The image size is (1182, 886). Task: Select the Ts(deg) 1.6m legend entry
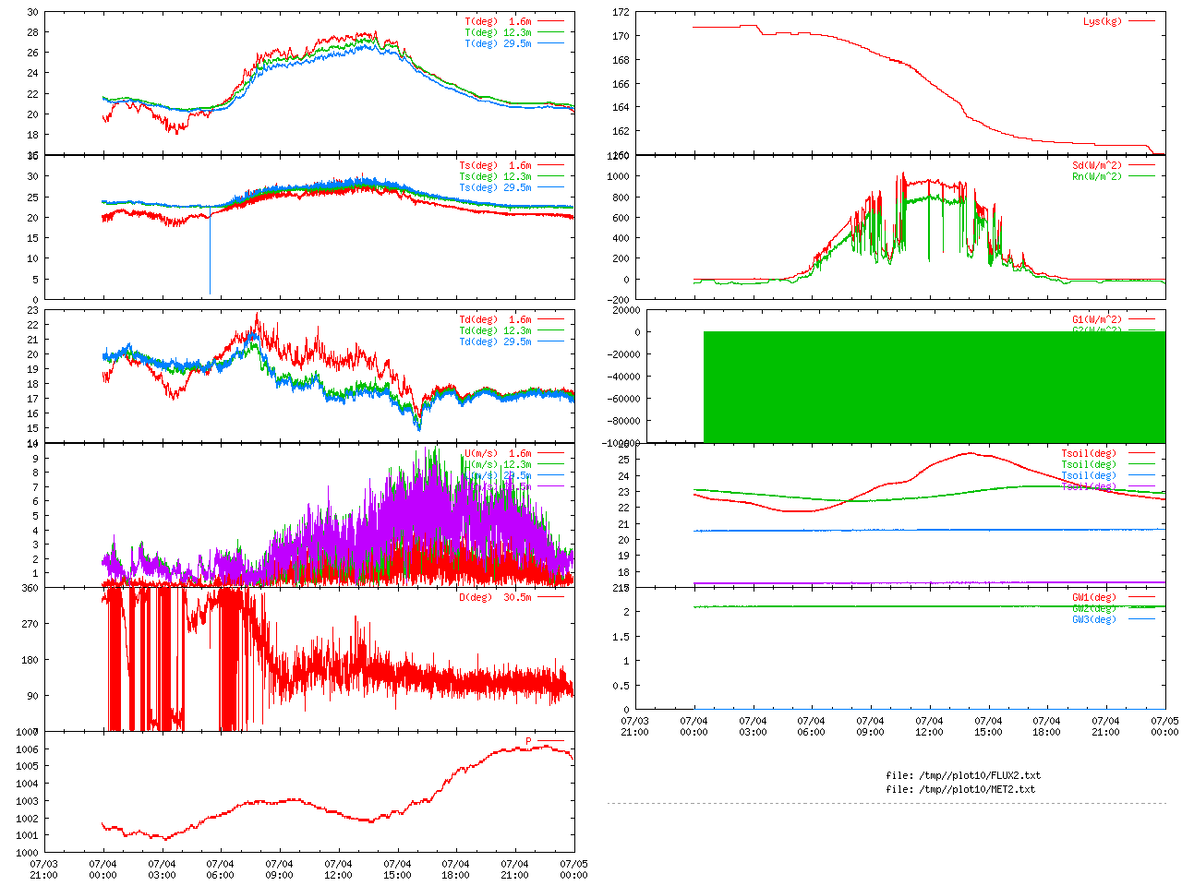coord(496,166)
